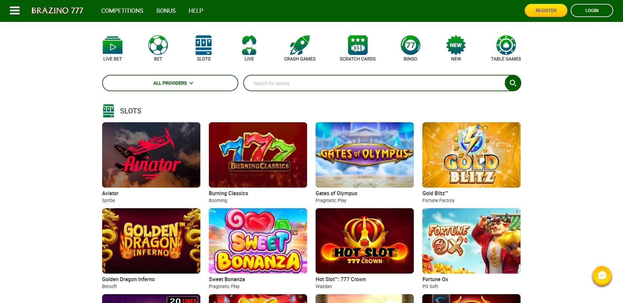Open the Sweet Bonanza game thumbnail
This screenshot has width=623, height=303.
[x=258, y=241]
